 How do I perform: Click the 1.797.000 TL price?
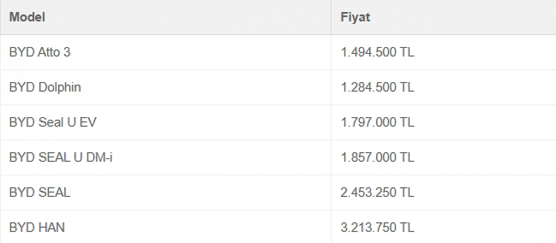click(x=378, y=123)
